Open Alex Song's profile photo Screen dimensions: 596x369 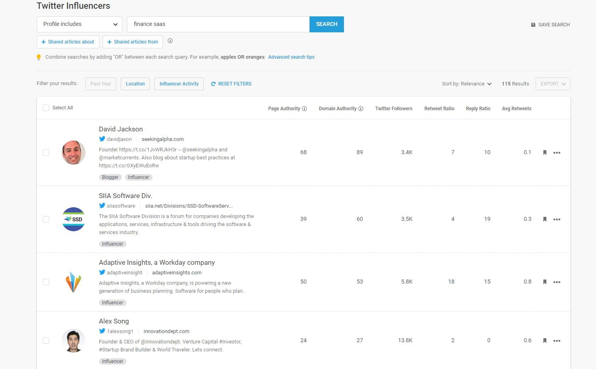pyautogui.click(x=74, y=341)
